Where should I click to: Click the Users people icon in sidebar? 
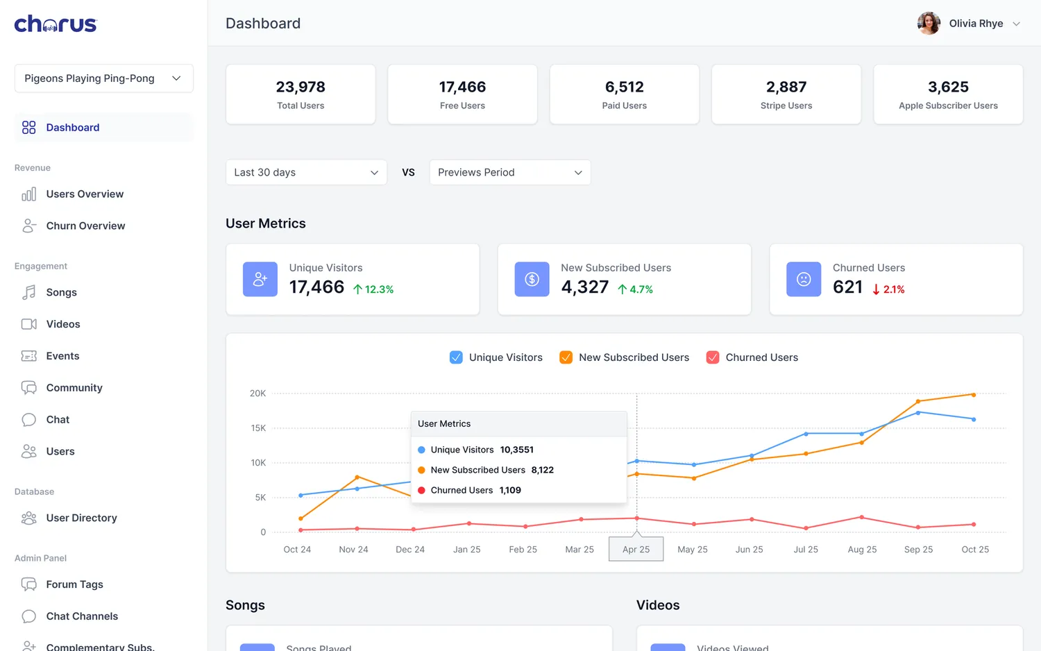click(28, 451)
